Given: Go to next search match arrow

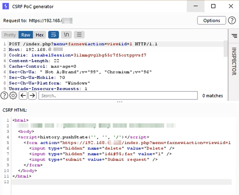Looking at the screenshot, I should (32, 96).
